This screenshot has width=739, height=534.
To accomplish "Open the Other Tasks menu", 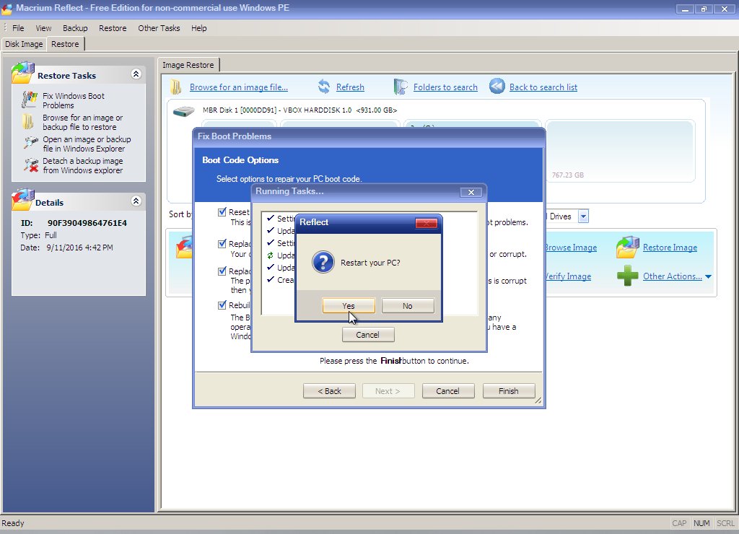I will click(x=159, y=28).
